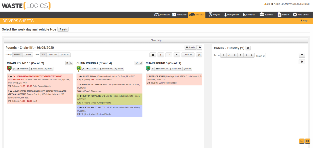Image resolution: width=313 pixels, height=148 pixels.
Task: Click the empty deselect box for Chain Round 4
Action: coord(141,63)
